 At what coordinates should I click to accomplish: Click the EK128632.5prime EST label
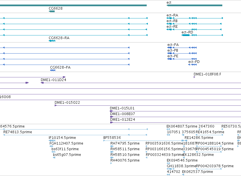point(198,155)
